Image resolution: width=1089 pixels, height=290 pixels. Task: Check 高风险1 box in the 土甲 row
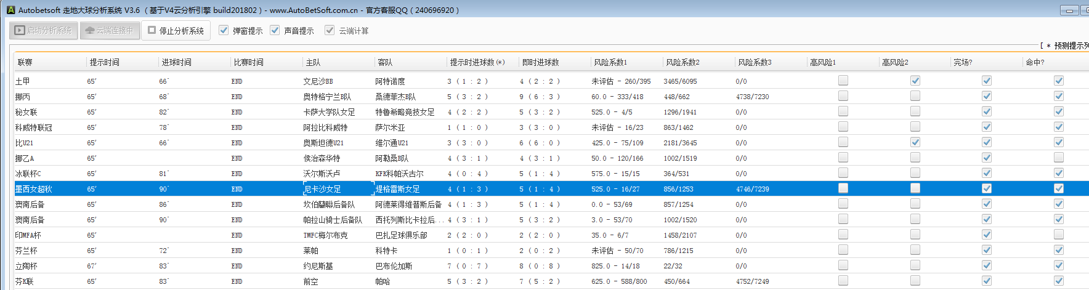[843, 81]
